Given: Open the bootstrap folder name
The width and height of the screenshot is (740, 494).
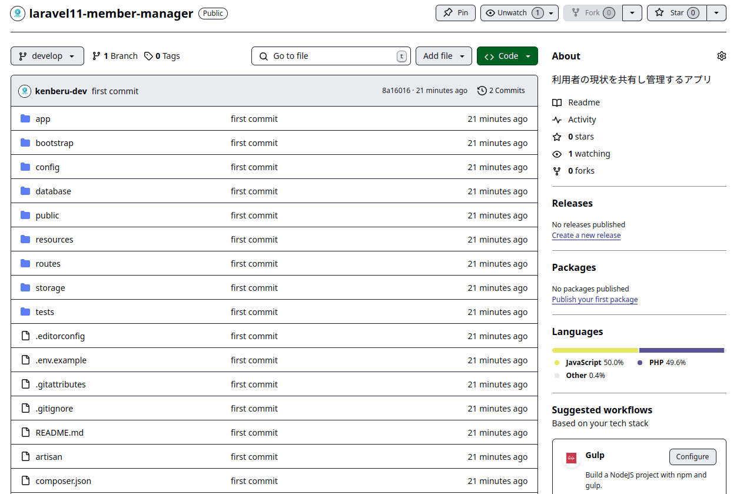Looking at the screenshot, I should [54, 142].
